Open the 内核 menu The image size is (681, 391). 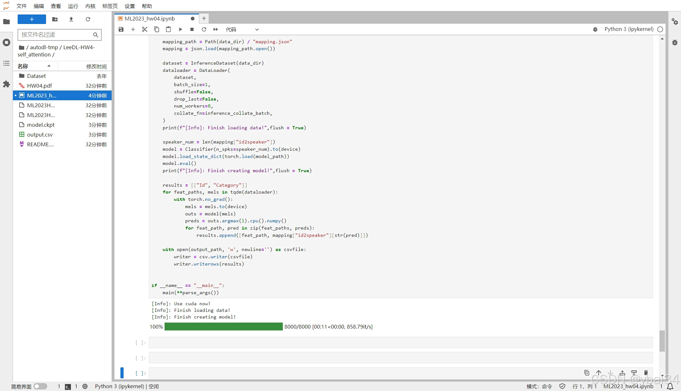[x=90, y=6]
